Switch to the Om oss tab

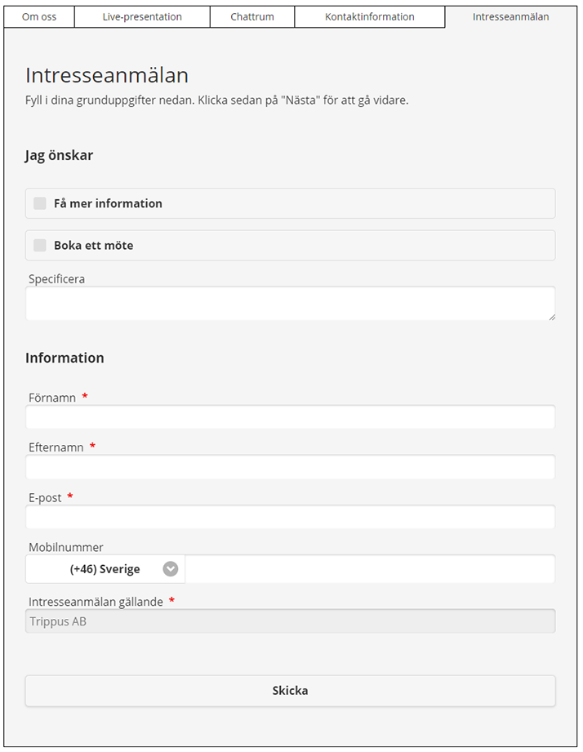click(x=39, y=17)
